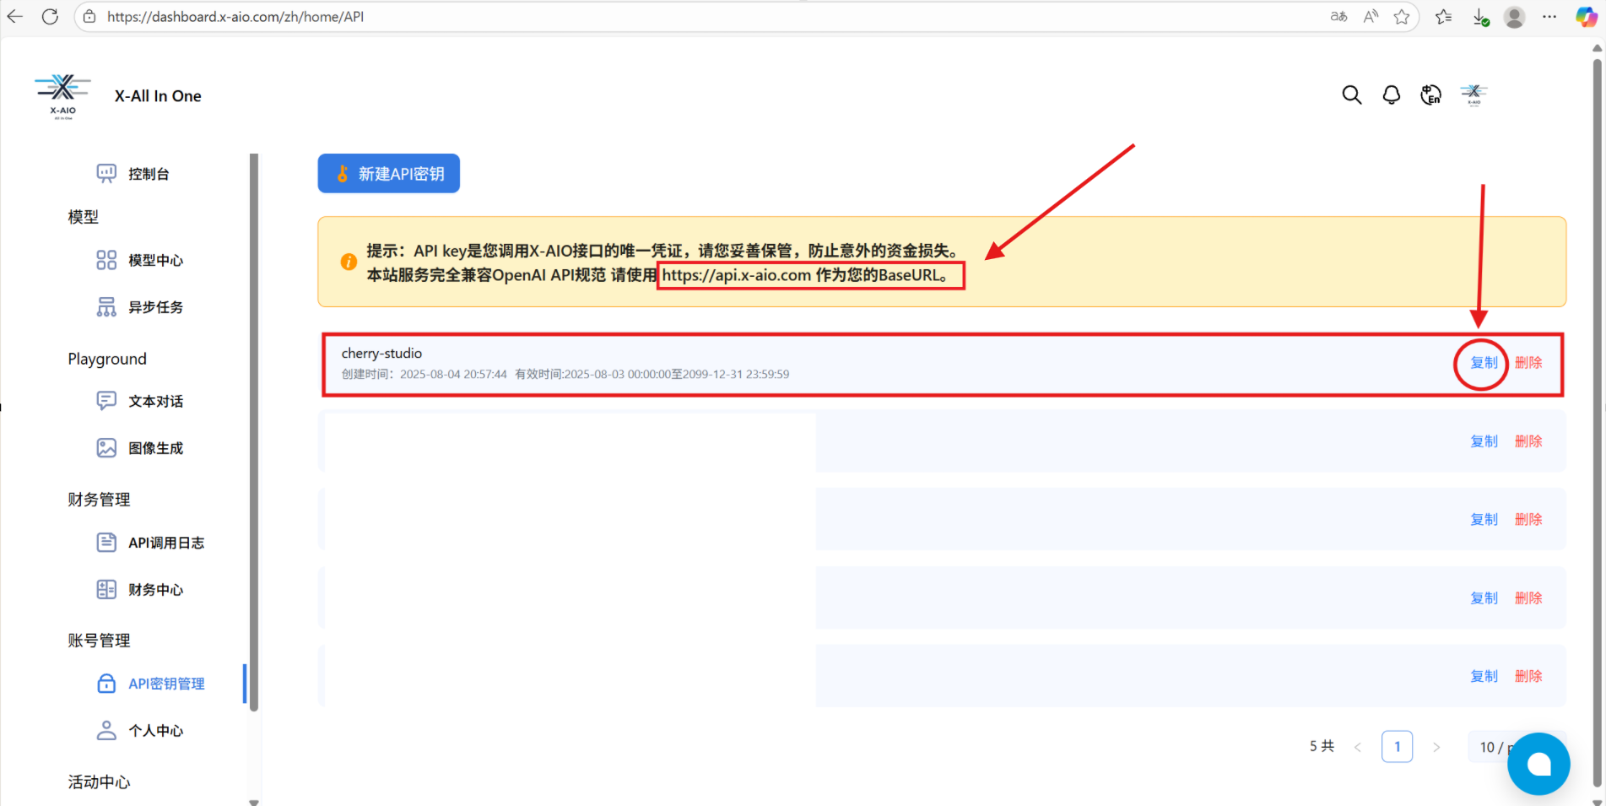Copy the cherry-studio API key
1606x806 pixels.
point(1484,363)
